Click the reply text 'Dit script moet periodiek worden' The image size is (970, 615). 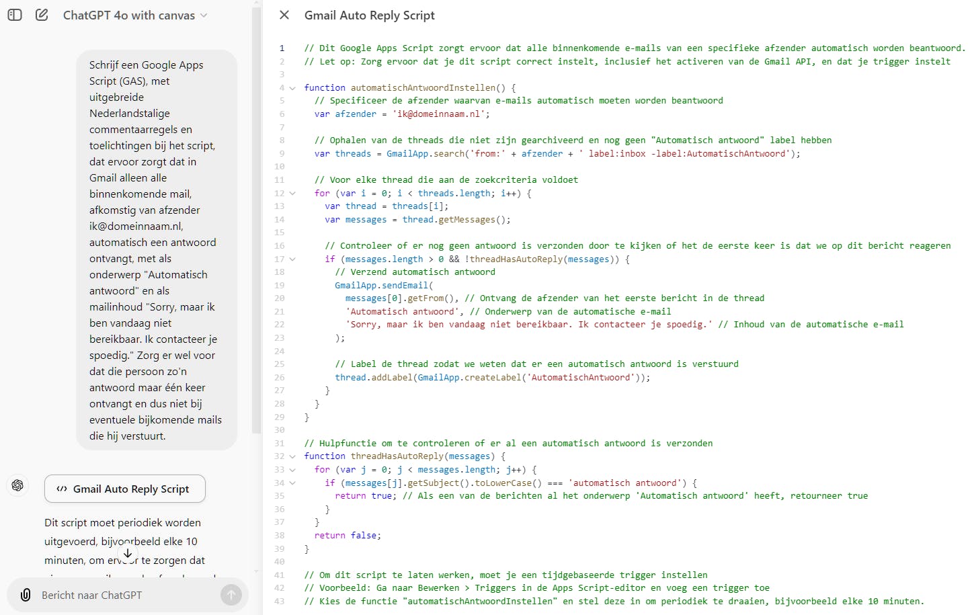pos(122,522)
